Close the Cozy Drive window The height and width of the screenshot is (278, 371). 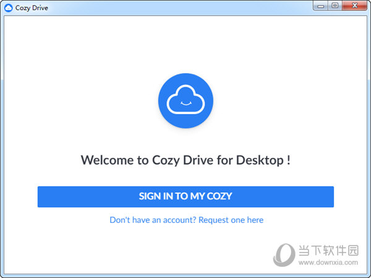tap(355, 6)
